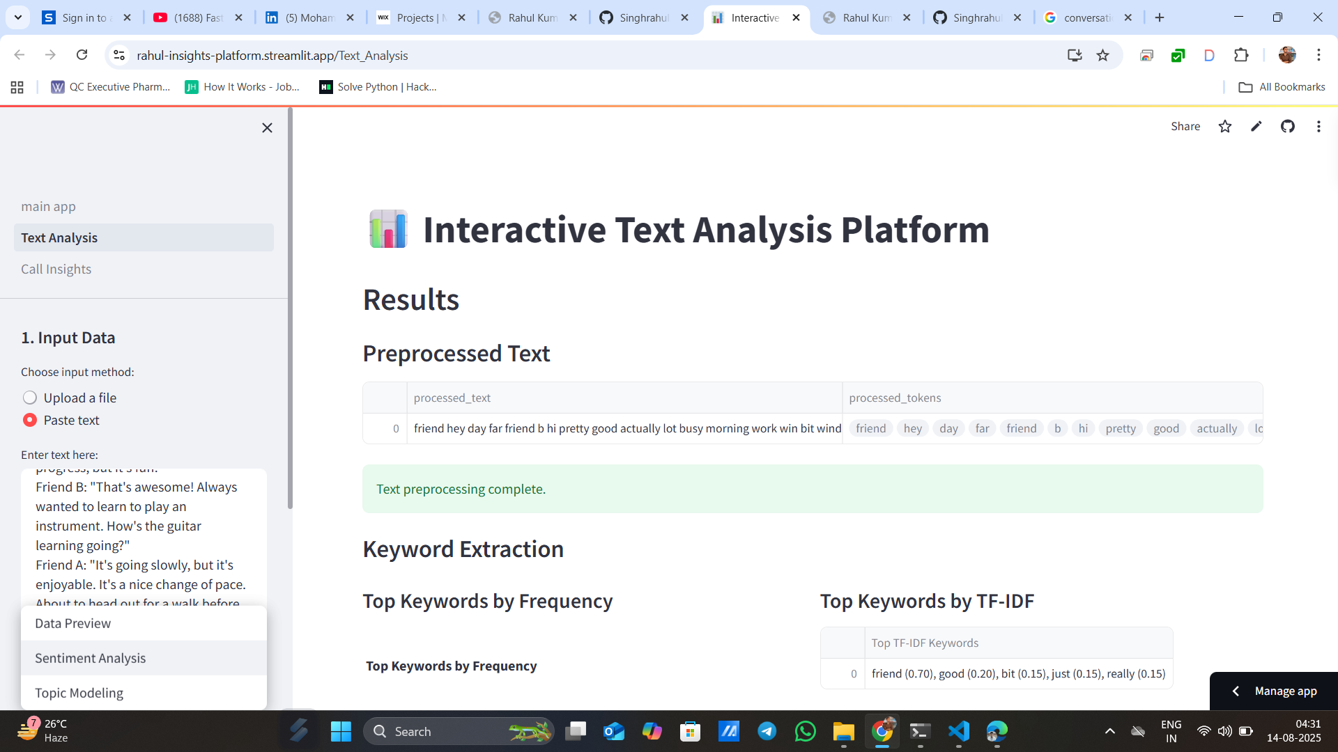Open the Chrome extensions puzzle icon
Screen dimensions: 1338x752
(x=1241, y=55)
